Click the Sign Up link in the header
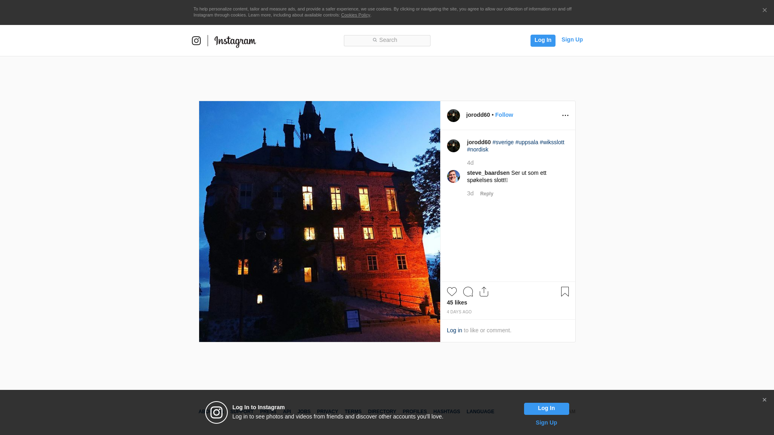The width and height of the screenshot is (774, 435). [572, 39]
